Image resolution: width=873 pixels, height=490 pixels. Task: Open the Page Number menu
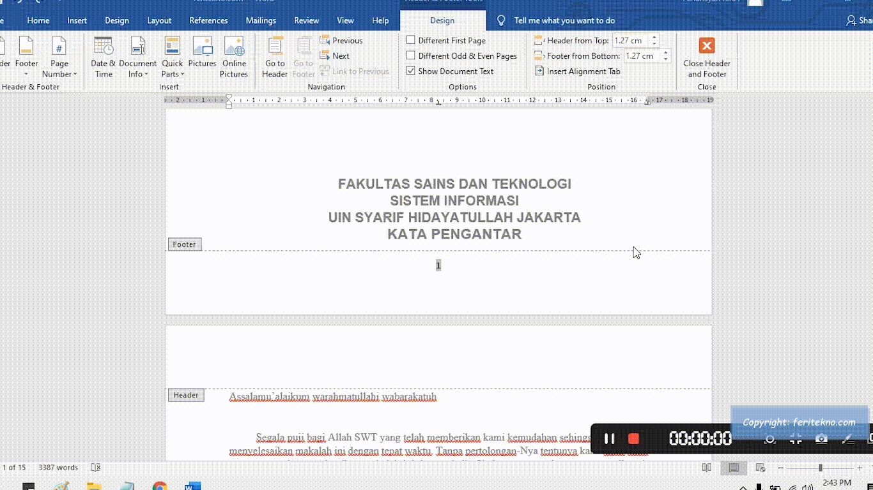[59, 57]
